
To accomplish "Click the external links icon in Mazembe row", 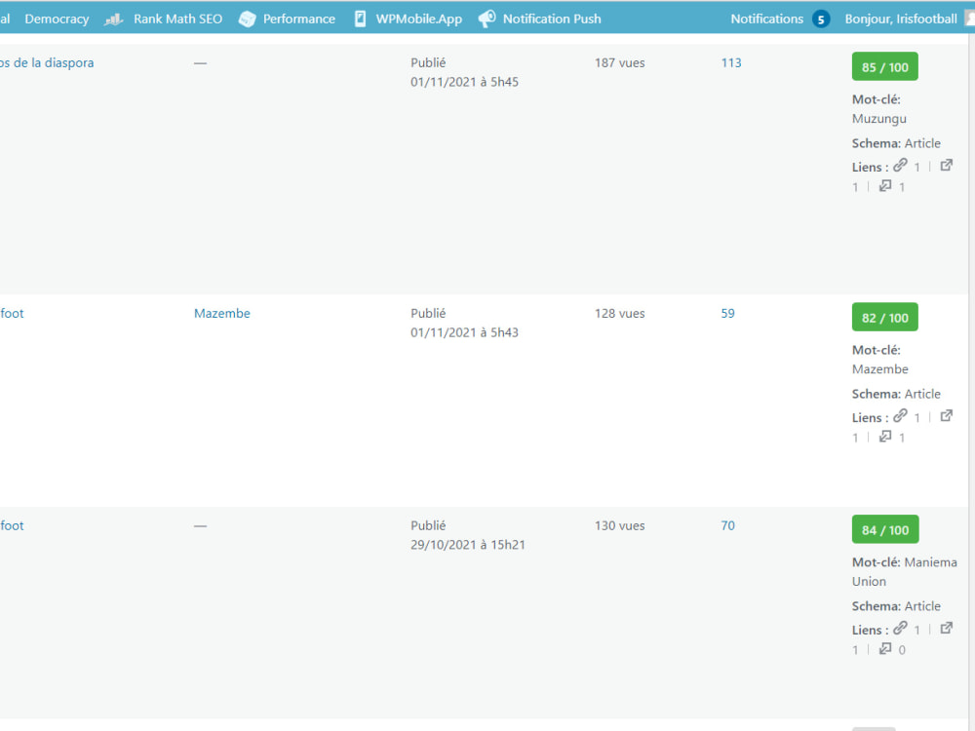I will (x=947, y=416).
